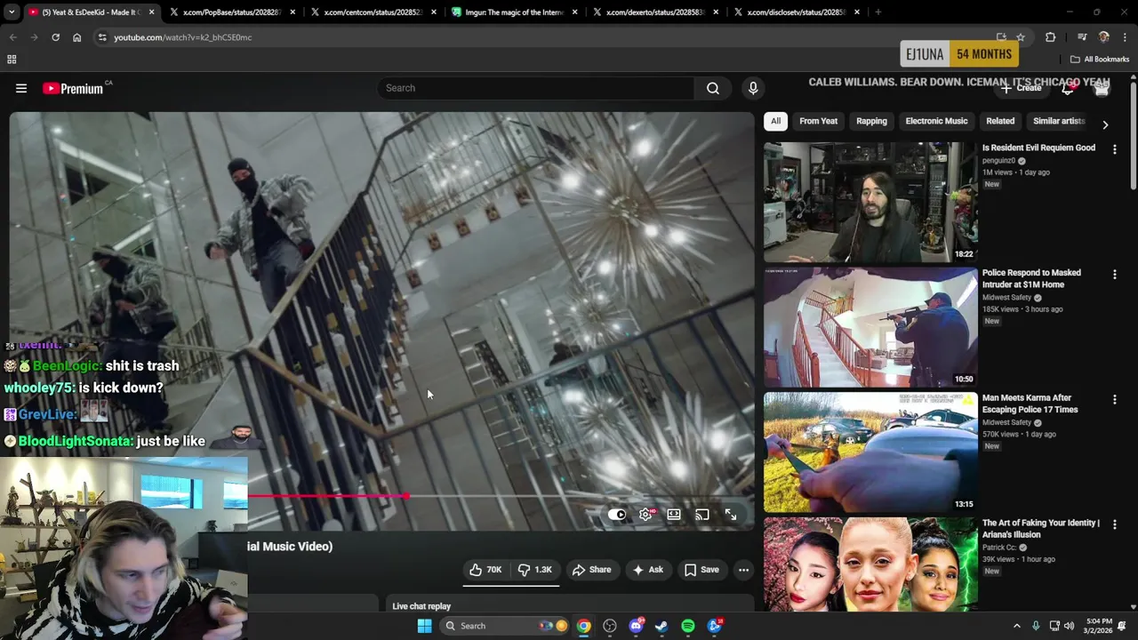Open options for The Art of Faking Your Identity
1138x640 pixels.
click(1114, 524)
